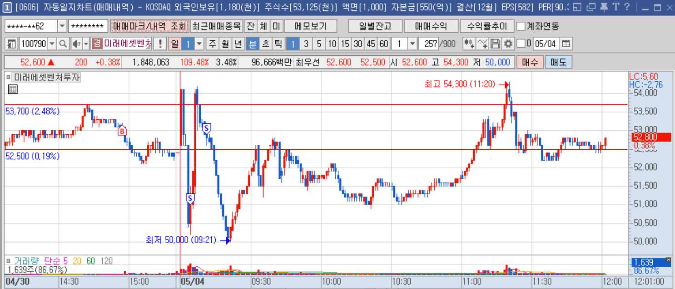Select the 15 minute interval button
Viewport: 675px width, 289px height.
pos(345,44)
